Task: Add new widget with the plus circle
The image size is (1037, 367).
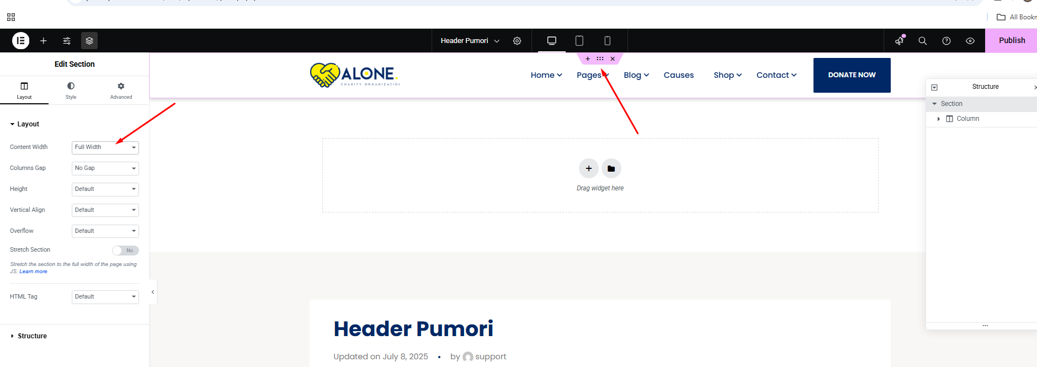Action: click(x=589, y=168)
